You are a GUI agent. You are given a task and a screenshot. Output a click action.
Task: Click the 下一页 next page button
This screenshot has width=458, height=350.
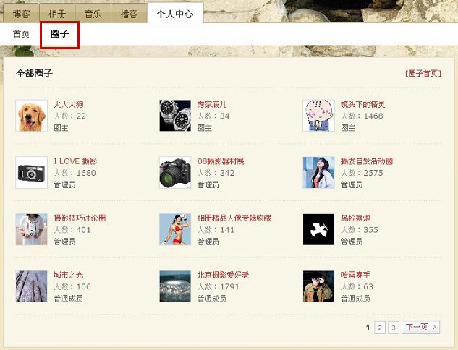click(x=420, y=328)
